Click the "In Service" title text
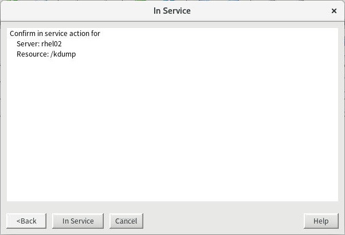The image size is (345, 235). 172,11
